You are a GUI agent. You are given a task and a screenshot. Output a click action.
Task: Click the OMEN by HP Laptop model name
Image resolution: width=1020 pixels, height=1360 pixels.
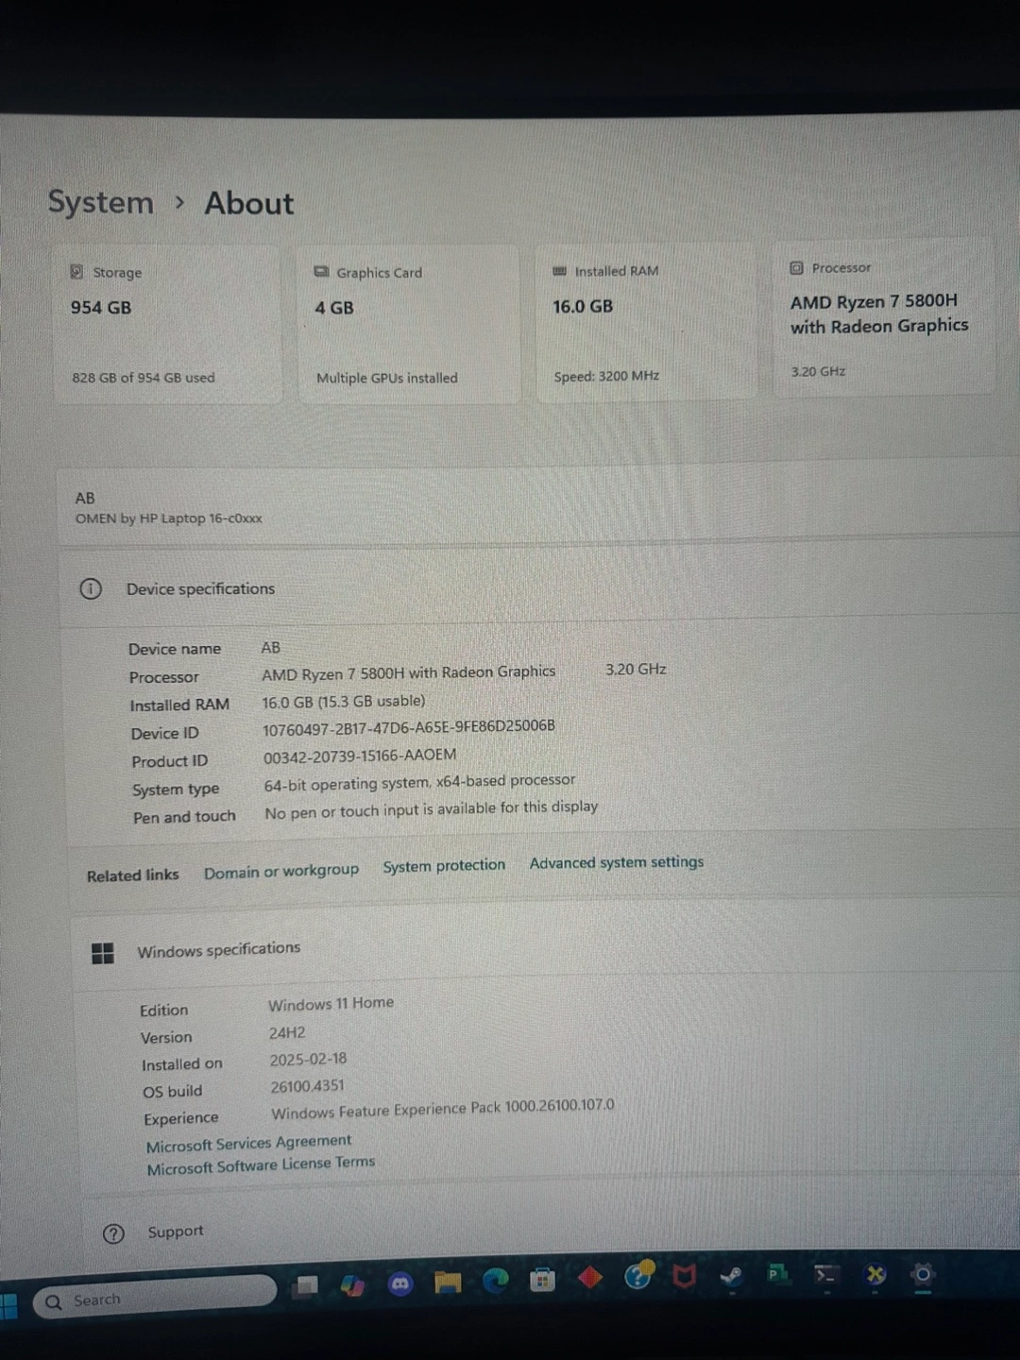pyautogui.click(x=169, y=518)
